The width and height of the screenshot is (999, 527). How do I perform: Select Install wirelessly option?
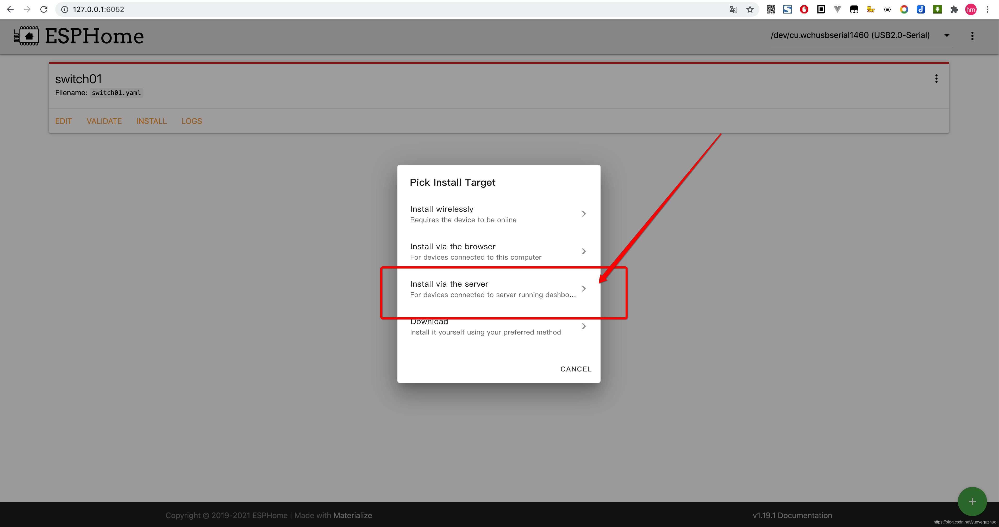pyautogui.click(x=498, y=214)
